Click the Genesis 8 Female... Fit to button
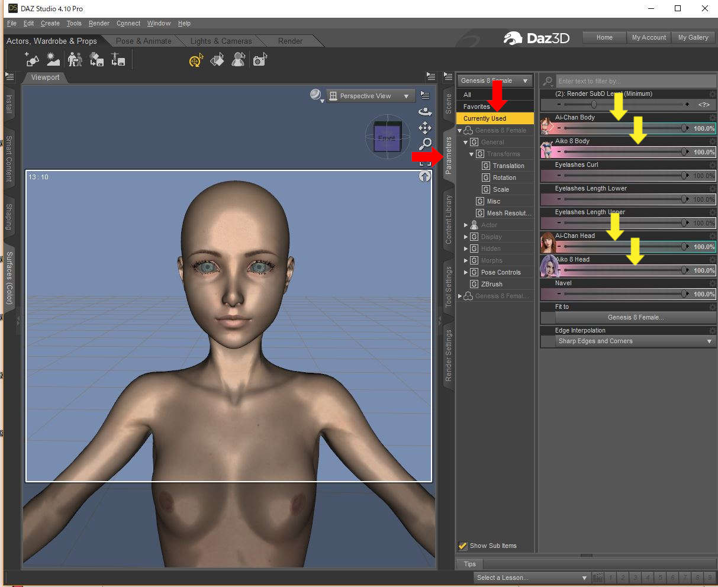 click(x=636, y=318)
